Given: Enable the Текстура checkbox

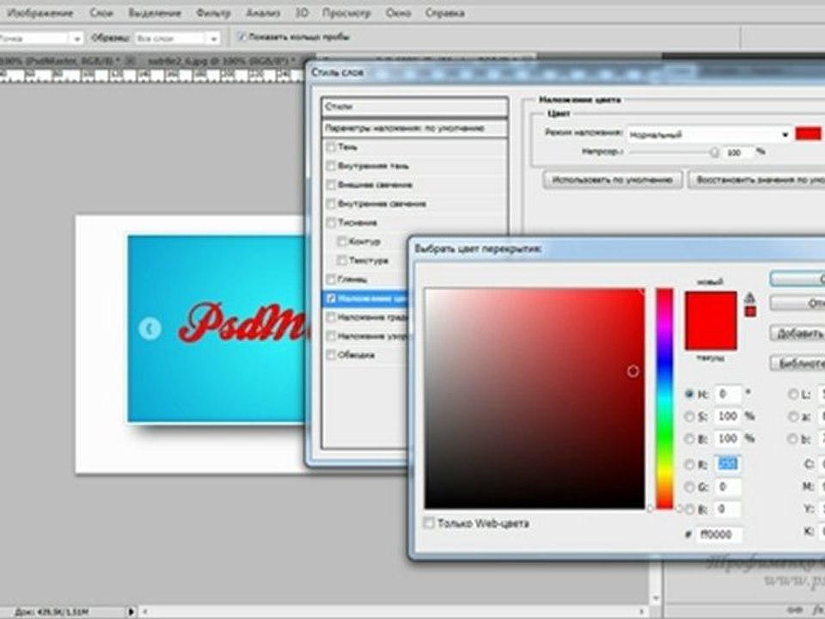Looking at the screenshot, I should [x=342, y=260].
